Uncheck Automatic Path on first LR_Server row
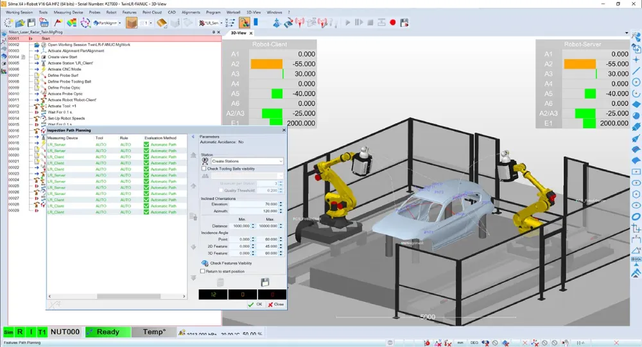Screen dimensions: 642x347 click(x=146, y=145)
